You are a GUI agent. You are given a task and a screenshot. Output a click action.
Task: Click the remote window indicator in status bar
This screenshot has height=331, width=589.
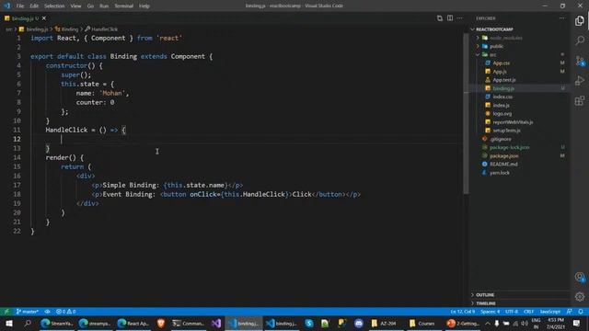(6, 312)
